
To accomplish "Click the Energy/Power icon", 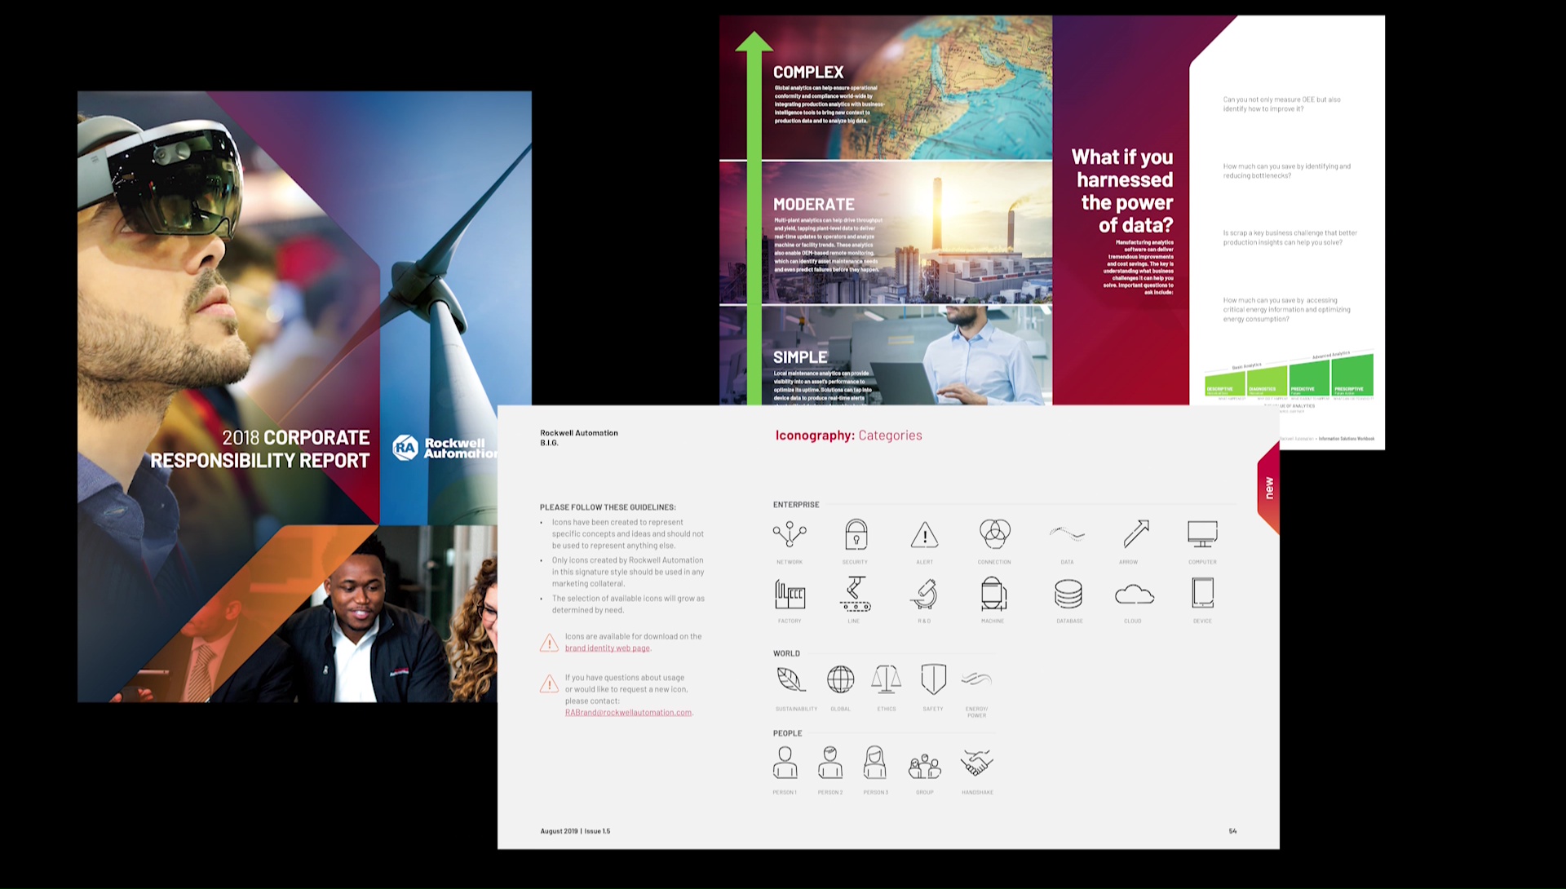I will click(976, 679).
